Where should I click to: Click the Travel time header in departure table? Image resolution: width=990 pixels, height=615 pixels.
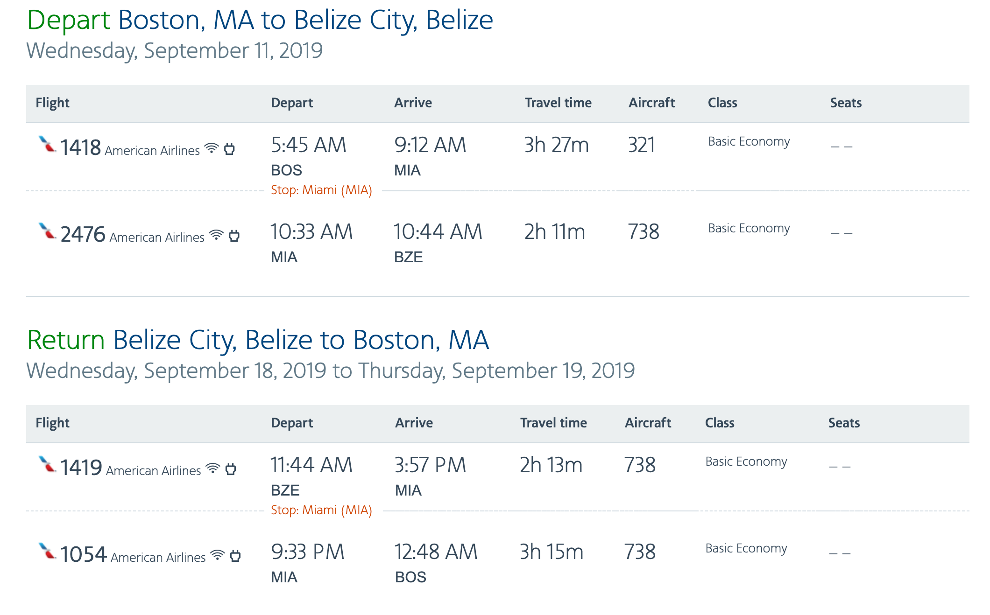tap(558, 103)
